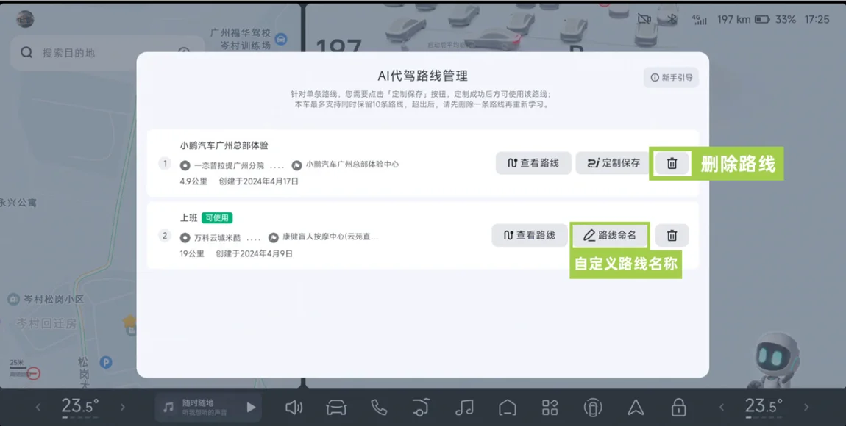View route for 上班
846x426 pixels.
tap(529, 235)
